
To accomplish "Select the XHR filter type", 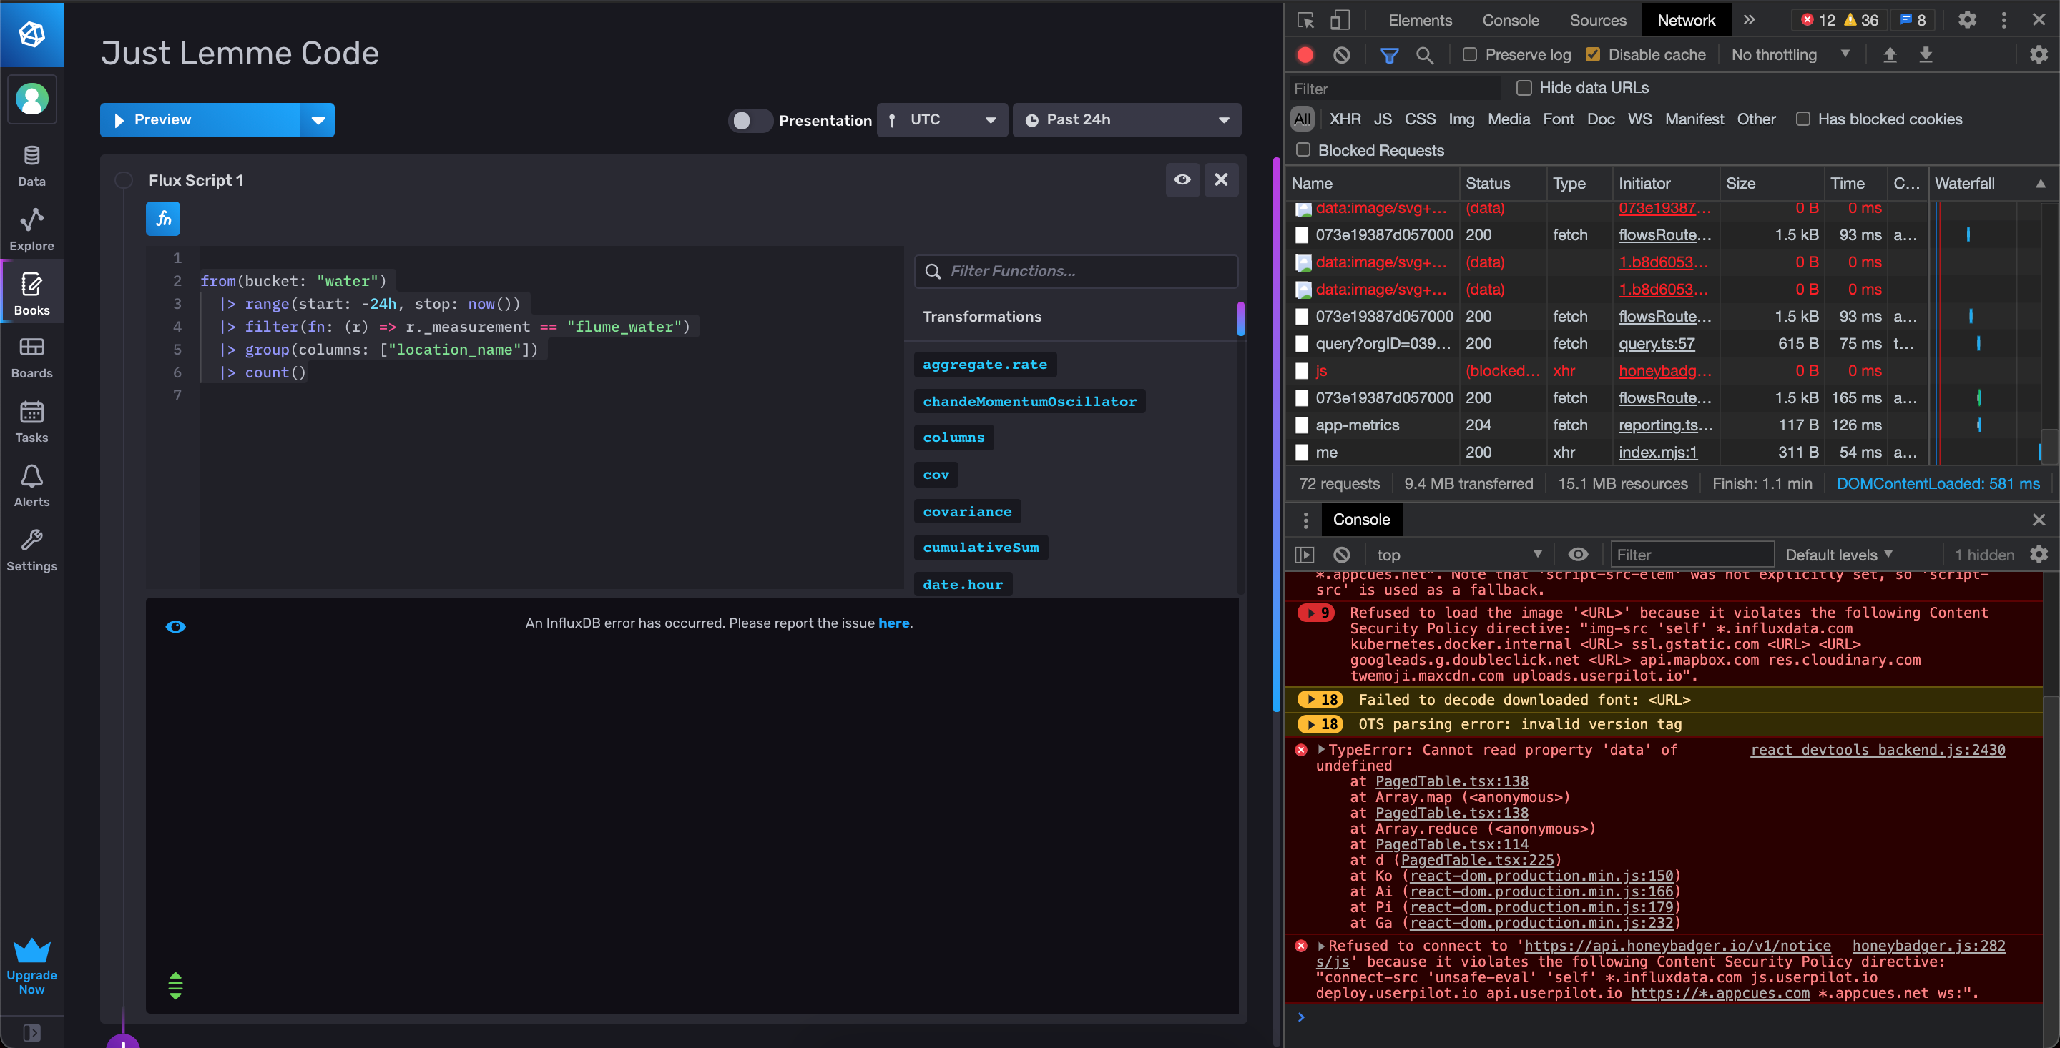I will 1344,119.
